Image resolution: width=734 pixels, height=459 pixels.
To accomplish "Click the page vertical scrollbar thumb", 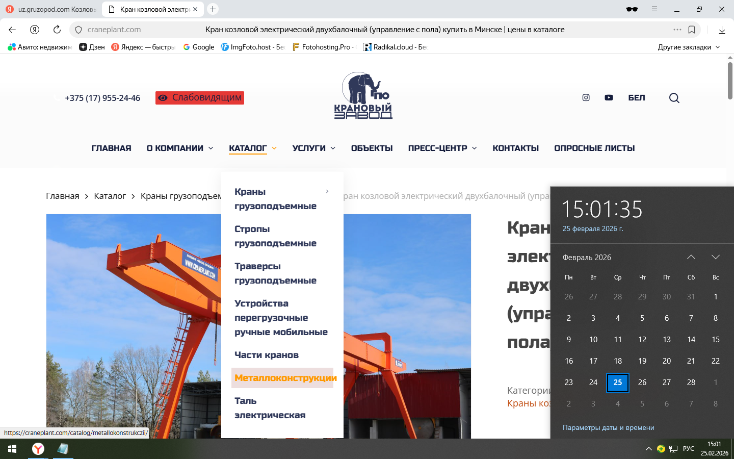I will [x=730, y=81].
